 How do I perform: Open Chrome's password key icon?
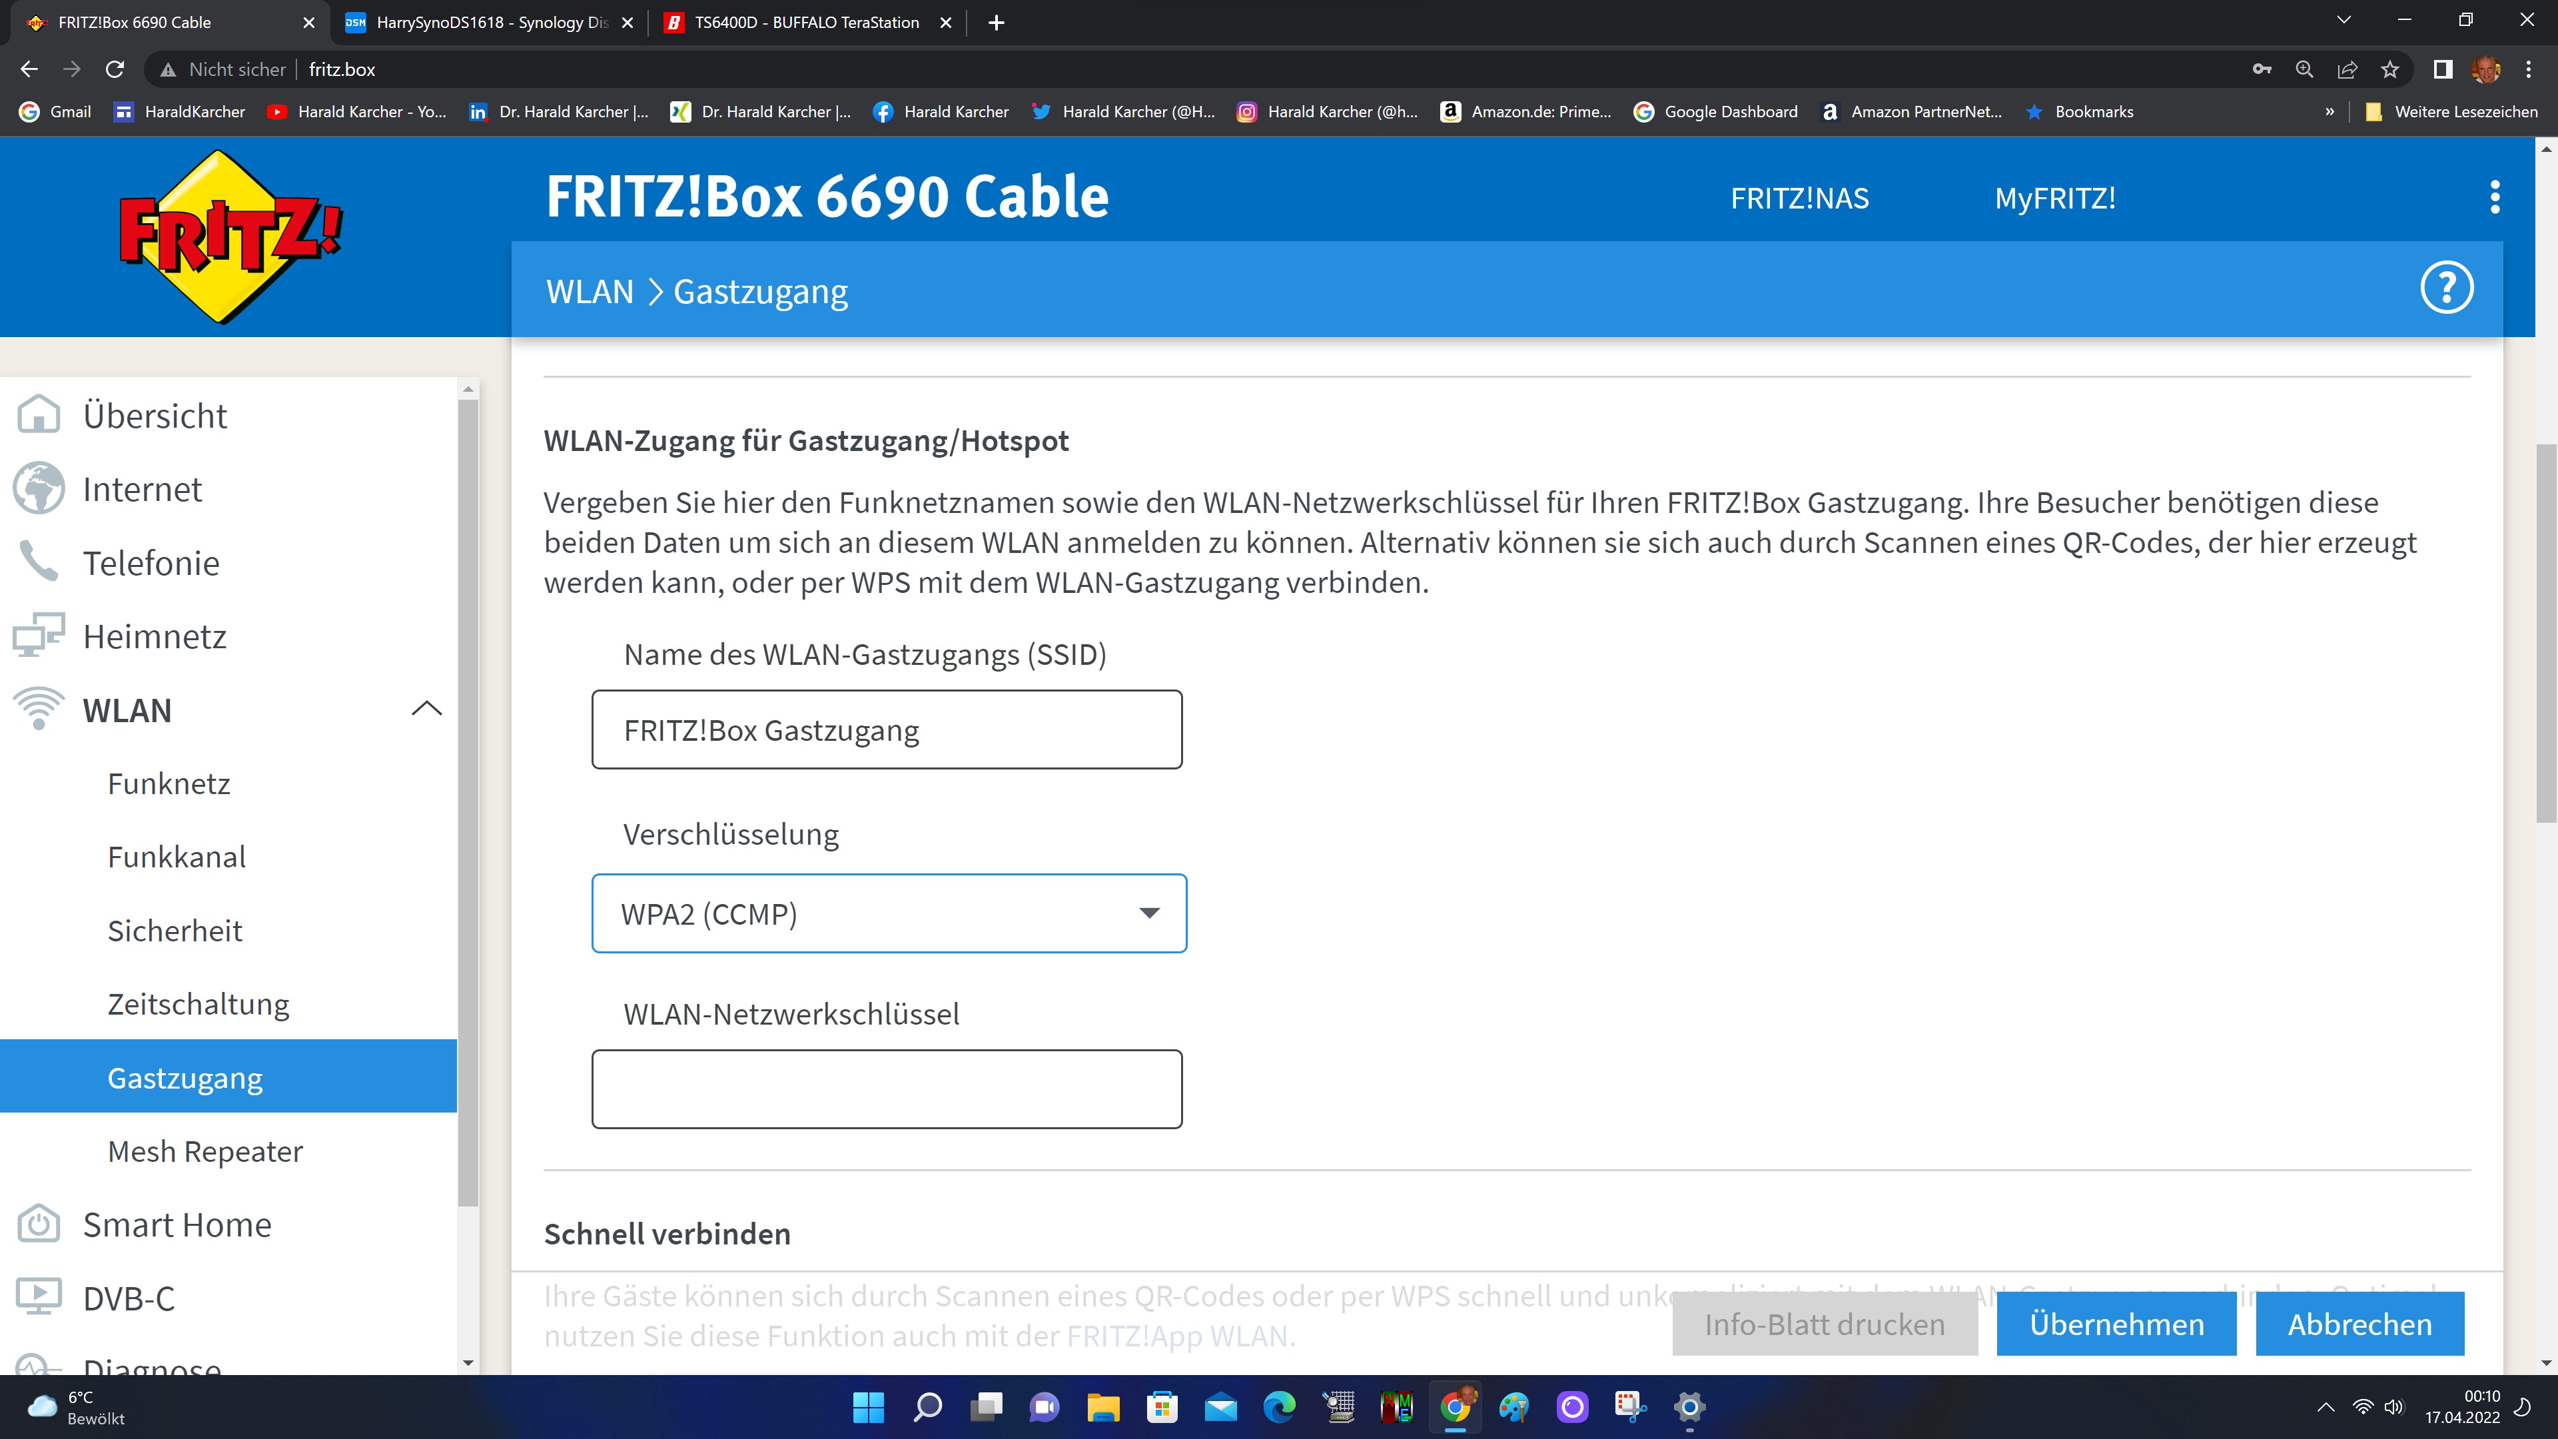pos(2262,69)
